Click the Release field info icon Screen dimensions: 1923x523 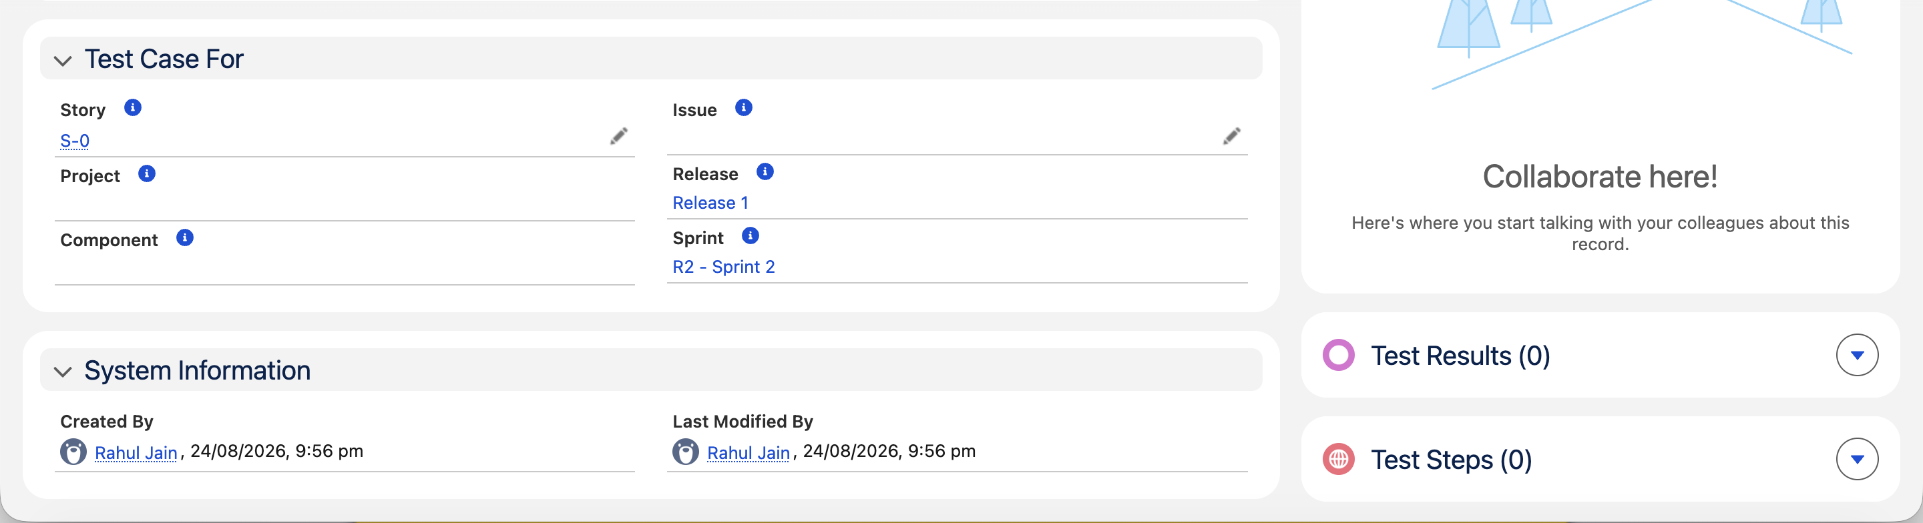tap(765, 172)
